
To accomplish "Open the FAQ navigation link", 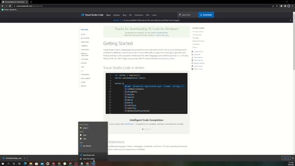I will tap(147, 15).
